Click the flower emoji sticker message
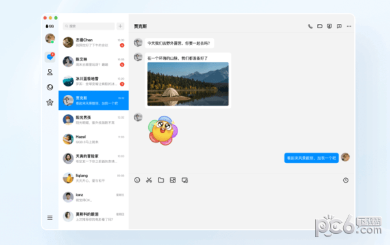This screenshot has width=390, height=245. (x=163, y=131)
